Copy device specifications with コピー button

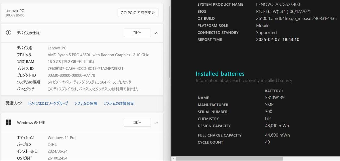[x=137, y=33]
